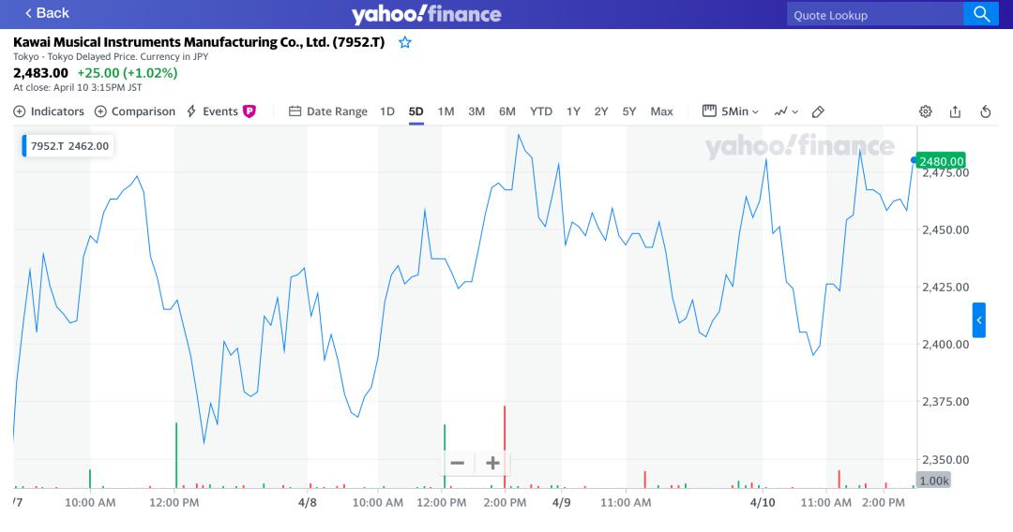Click the star to add to watchlist

[405, 42]
